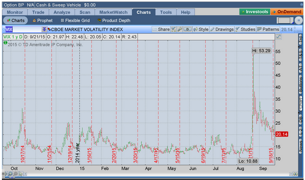The width and height of the screenshot is (305, 180).
Task: Select the pointer cursor tool
Action: [x=21, y=174]
